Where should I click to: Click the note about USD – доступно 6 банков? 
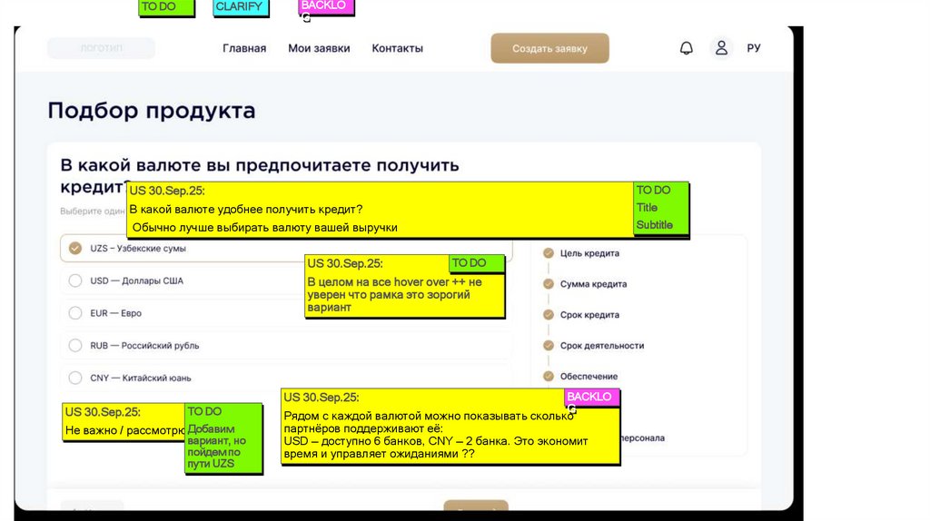(x=450, y=427)
